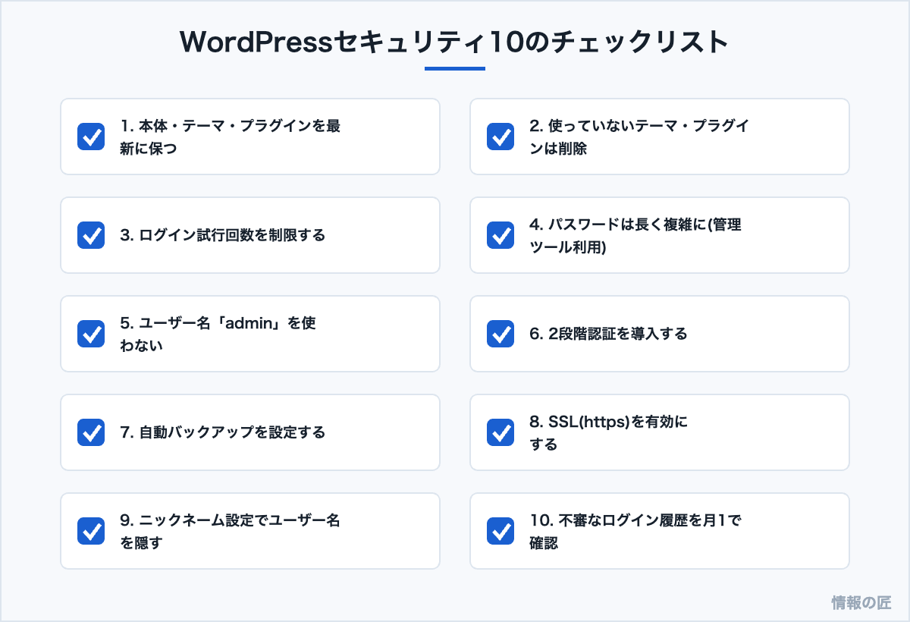Toggle checkbox for 本体・テーマ・プラグインを最新に保つ
This screenshot has width=910, height=622.
(x=91, y=137)
